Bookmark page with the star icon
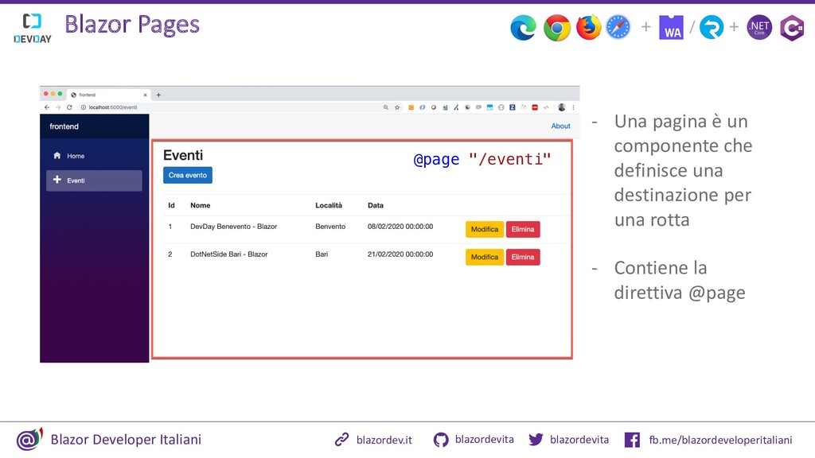Image resolution: width=815 pixels, height=458 pixels. (x=397, y=107)
